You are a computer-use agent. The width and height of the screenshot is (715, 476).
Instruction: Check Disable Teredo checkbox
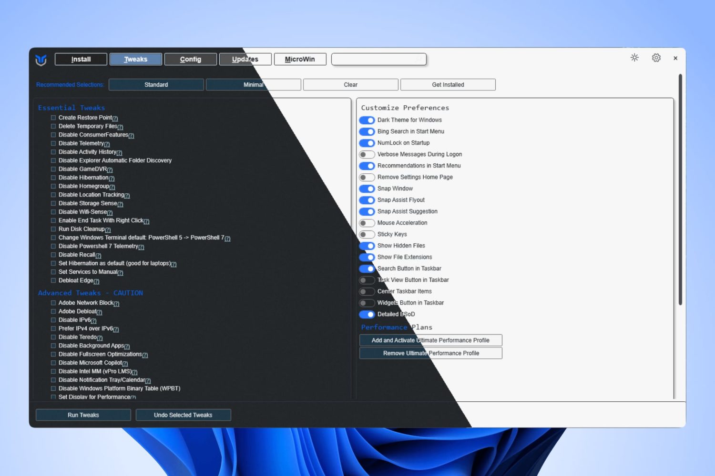[53, 337]
